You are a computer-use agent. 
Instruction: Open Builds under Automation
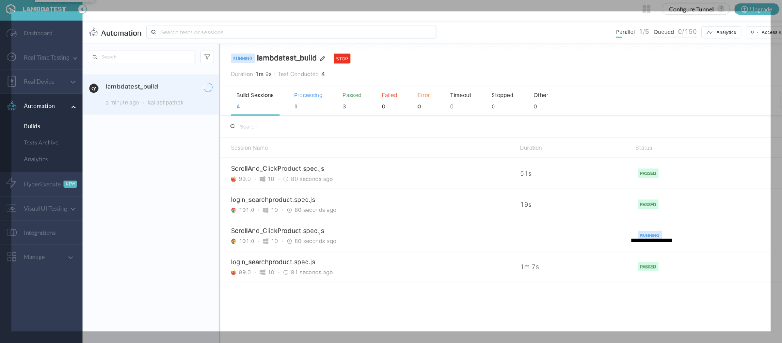[32, 126]
